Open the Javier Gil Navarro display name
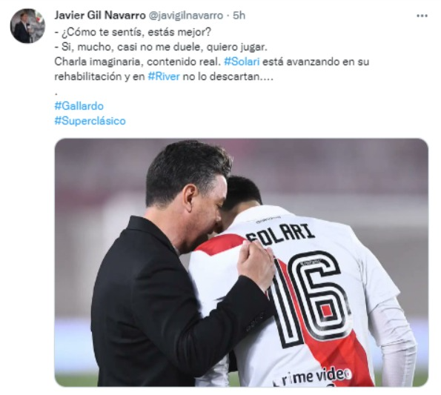The image size is (441, 395). pos(100,15)
